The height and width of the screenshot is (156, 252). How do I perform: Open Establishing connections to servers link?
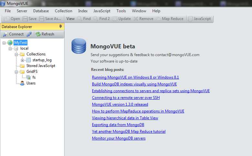tap(151, 91)
